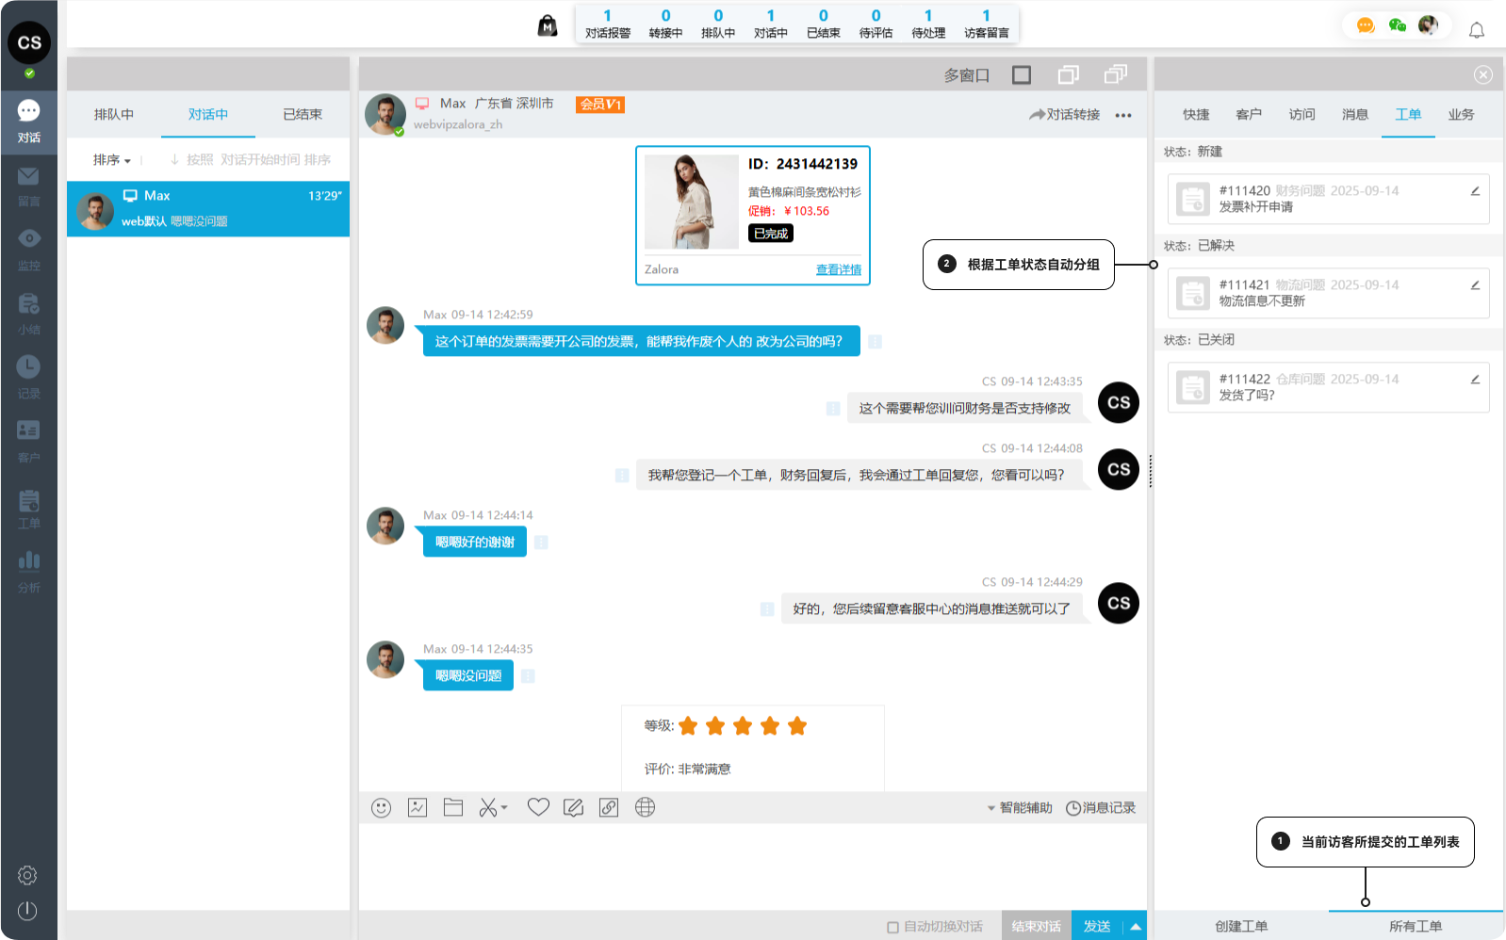Enable the 自动切换对话 checkbox

pos(892,927)
